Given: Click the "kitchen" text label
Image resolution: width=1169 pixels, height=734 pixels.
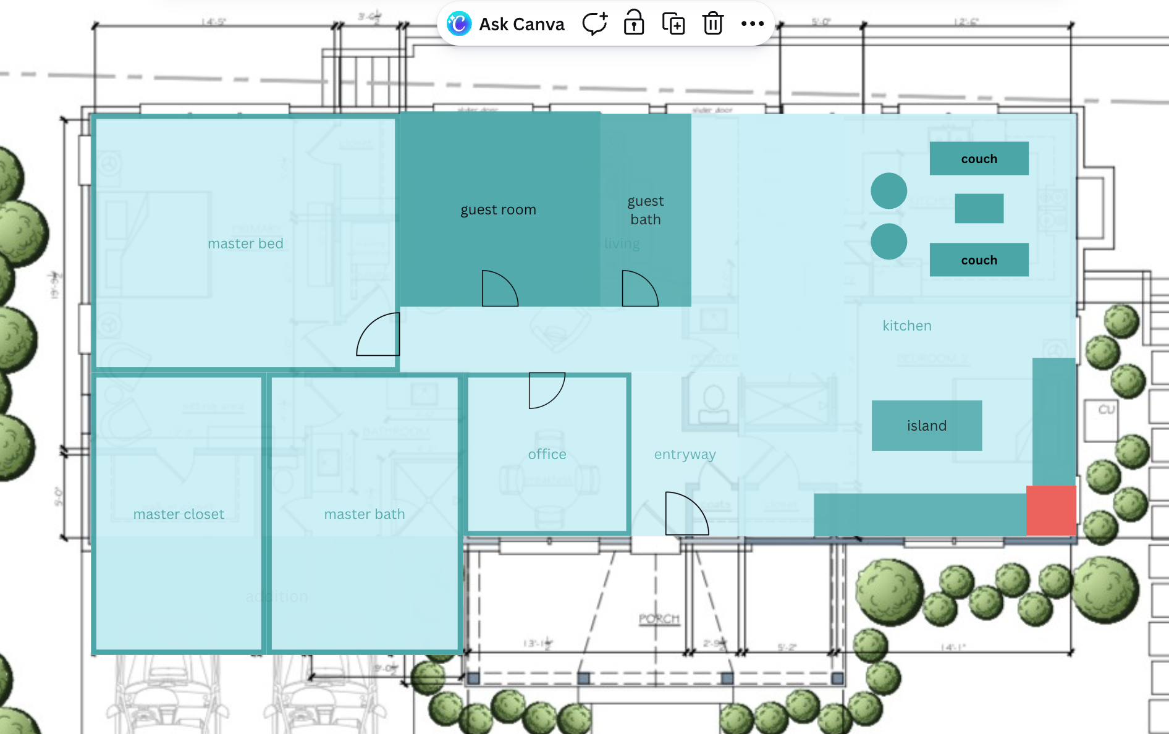Looking at the screenshot, I should pyautogui.click(x=906, y=326).
